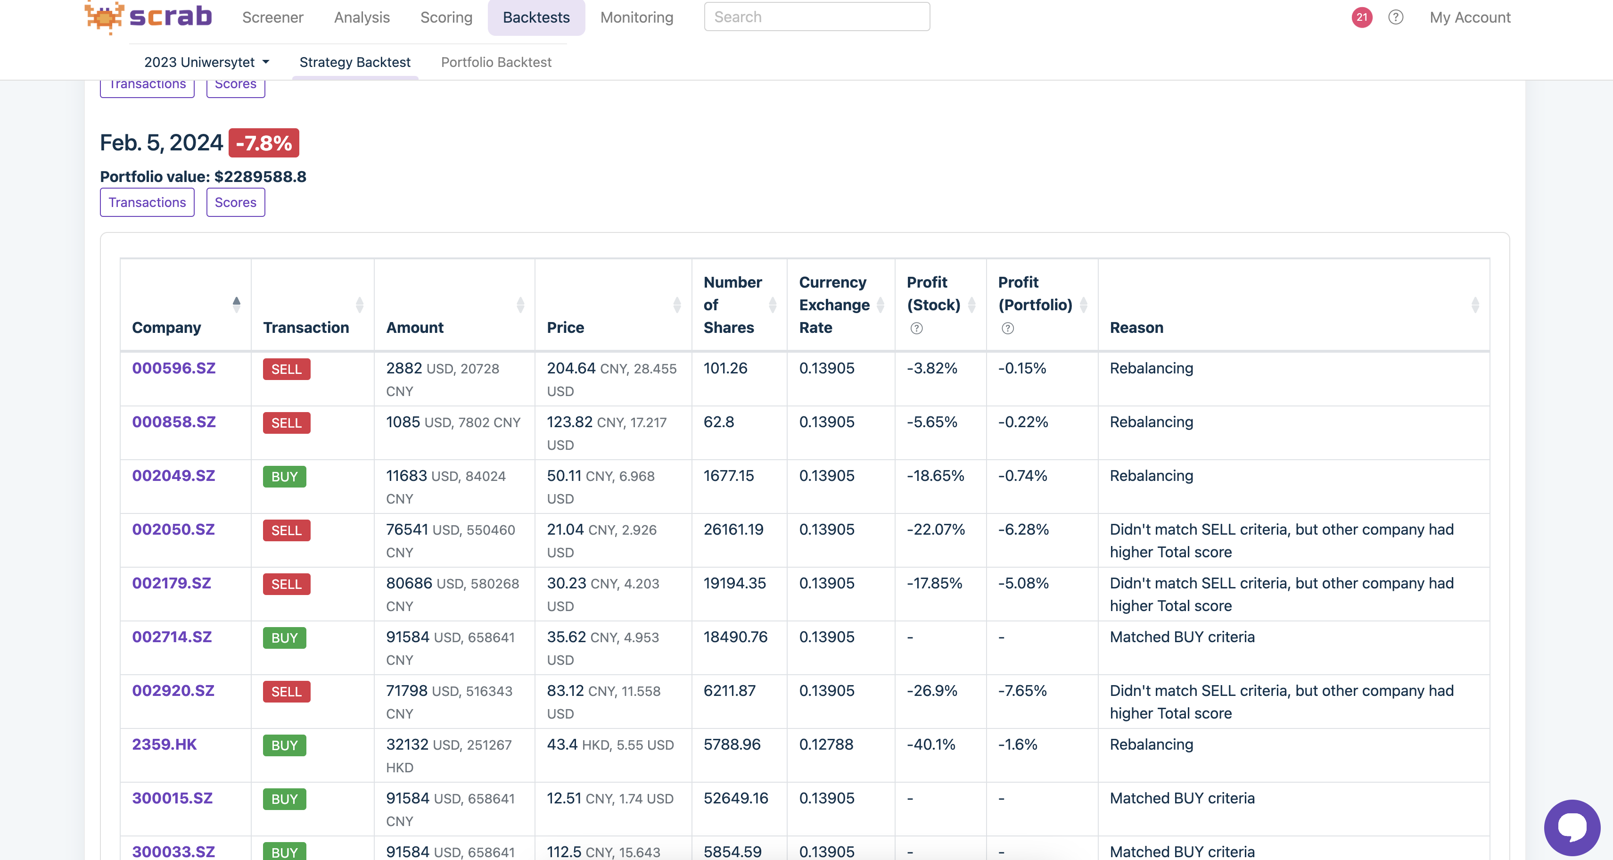Open the My Account menu
The height and width of the screenshot is (860, 1613).
1470,17
